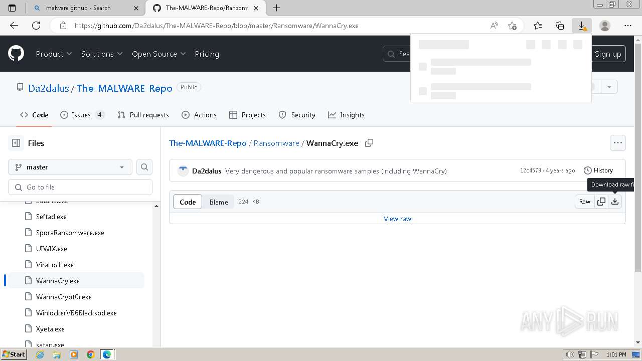Image resolution: width=642 pixels, height=361 pixels.
Task: Click Da2dalus avatar in commit row
Action: tap(183, 170)
